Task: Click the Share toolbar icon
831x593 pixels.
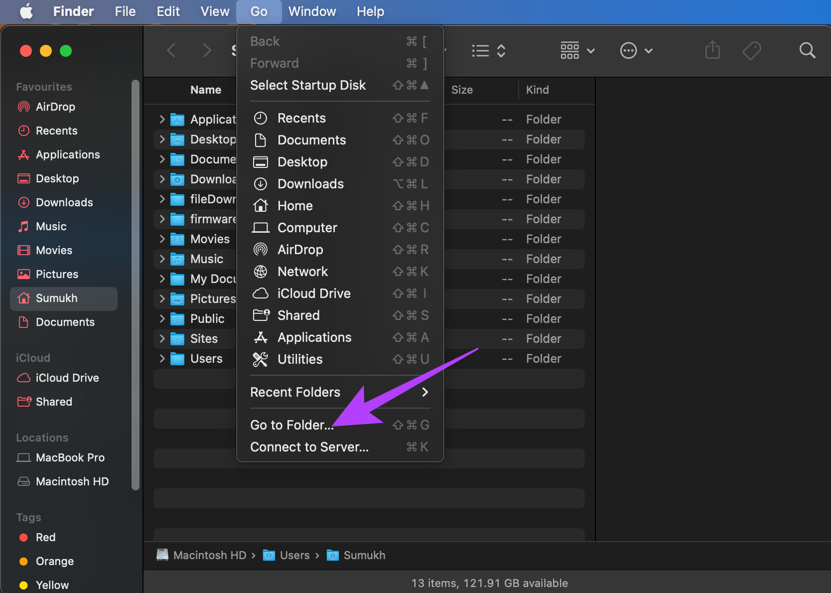Action: point(712,50)
